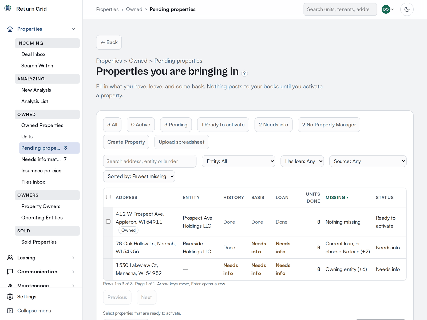Click the Upload spreadsheet button
Viewport: 427px width, 320px height.
click(182, 142)
